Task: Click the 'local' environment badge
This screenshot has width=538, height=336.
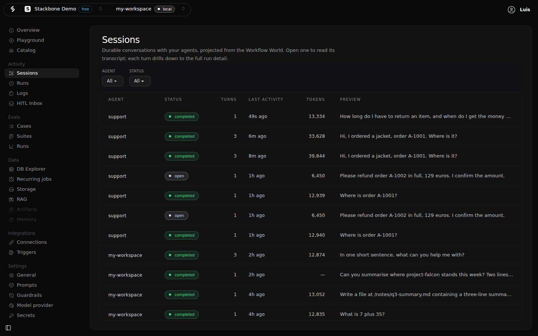Action: pyautogui.click(x=165, y=9)
